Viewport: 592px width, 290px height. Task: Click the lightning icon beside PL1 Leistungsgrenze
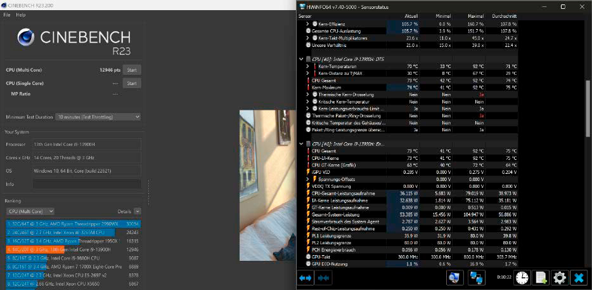(x=308, y=235)
